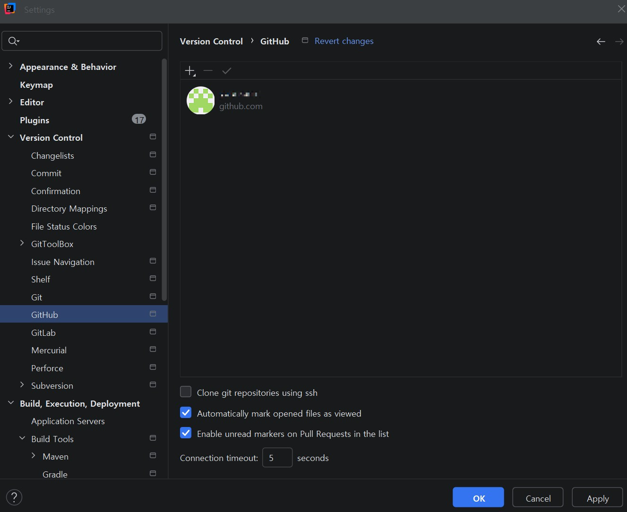This screenshot has width=627, height=512.
Task: Open the GitLab settings page
Action: pos(43,333)
